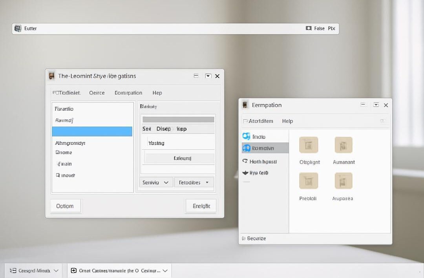Open the Aumanant icon
The height and width of the screenshot is (278, 424).
point(344,145)
